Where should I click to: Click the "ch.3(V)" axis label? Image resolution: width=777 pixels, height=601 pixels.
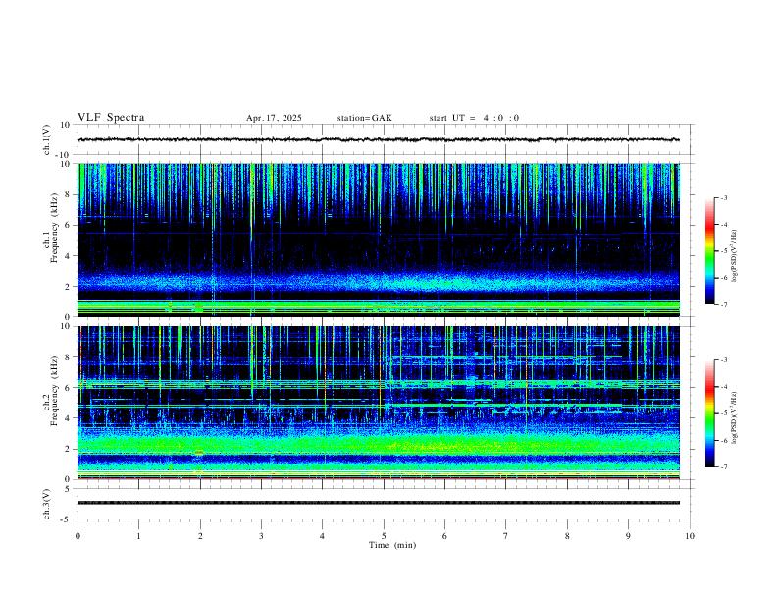tap(47, 504)
